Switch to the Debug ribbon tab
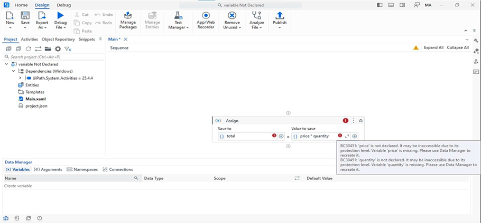Screen dimensions: 481x223 [63, 5]
